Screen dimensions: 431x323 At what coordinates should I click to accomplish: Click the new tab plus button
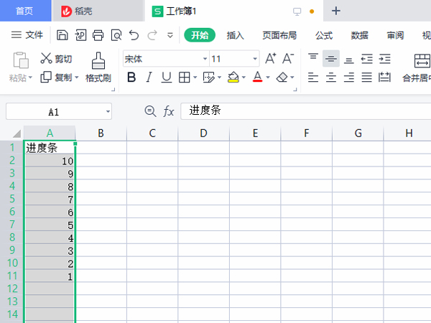[336, 11]
